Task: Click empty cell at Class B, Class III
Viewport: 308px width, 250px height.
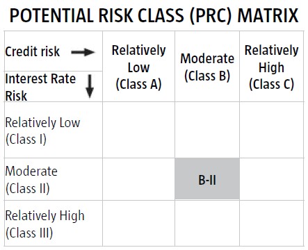Action: [x=207, y=224]
